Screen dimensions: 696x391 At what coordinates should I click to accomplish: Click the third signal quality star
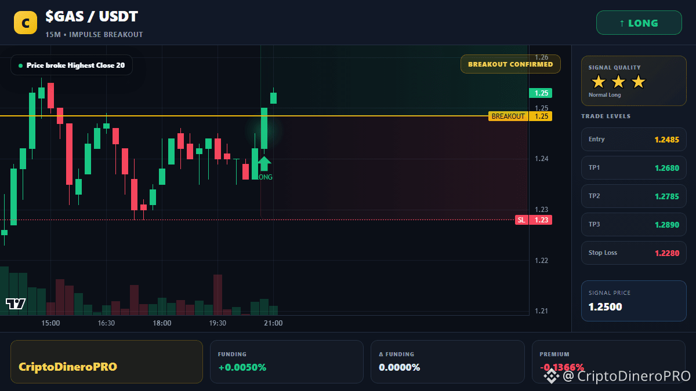tap(638, 82)
